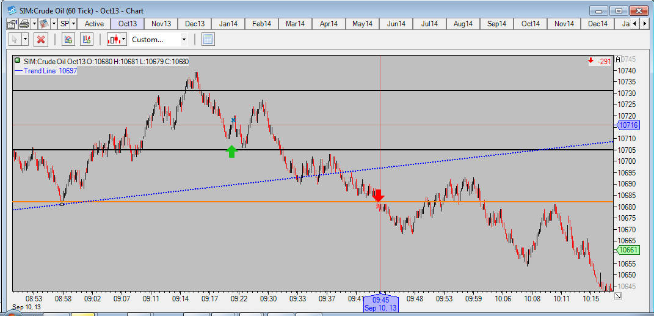Click the trend line anchor point handle

click(x=62, y=204)
